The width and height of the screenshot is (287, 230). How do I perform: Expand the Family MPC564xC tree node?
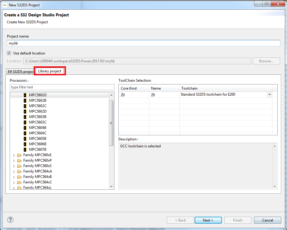point(14,182)
